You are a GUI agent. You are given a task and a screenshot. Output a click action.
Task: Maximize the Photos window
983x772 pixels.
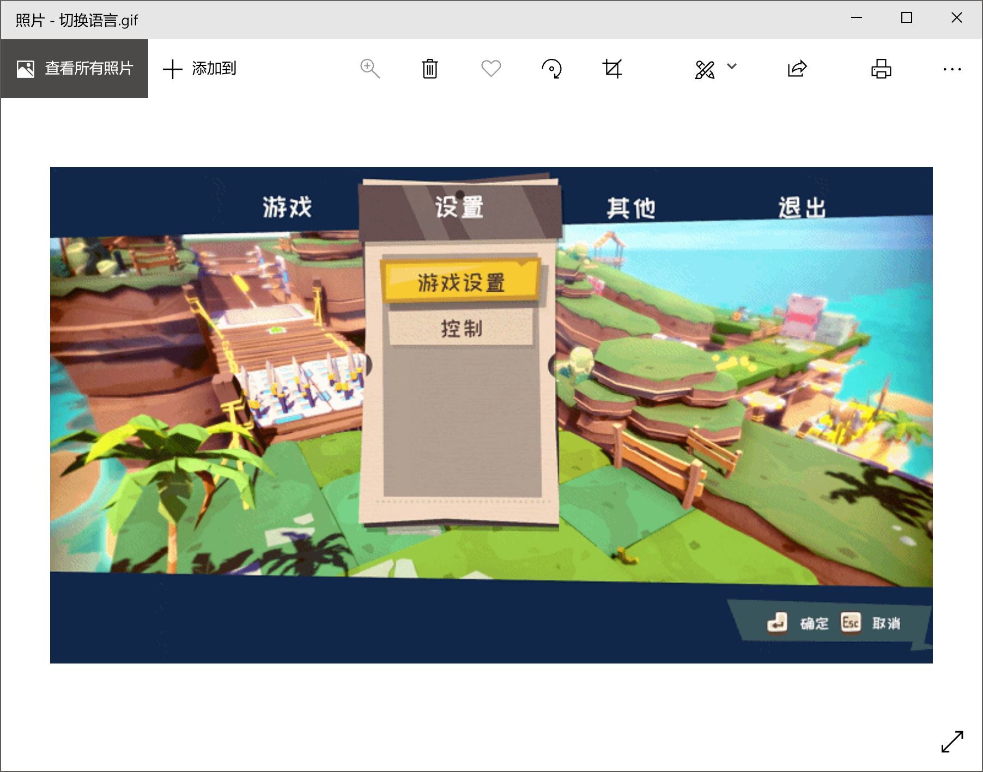[907, 18]
